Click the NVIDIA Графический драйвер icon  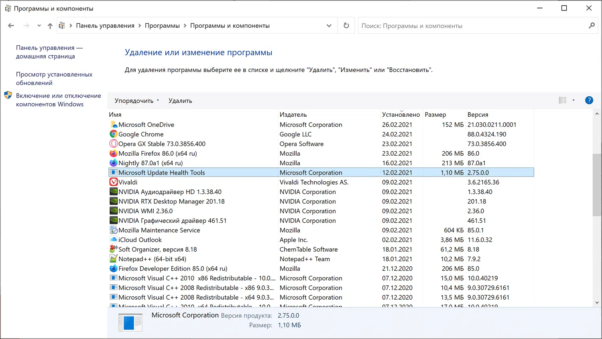coord(114,220)
